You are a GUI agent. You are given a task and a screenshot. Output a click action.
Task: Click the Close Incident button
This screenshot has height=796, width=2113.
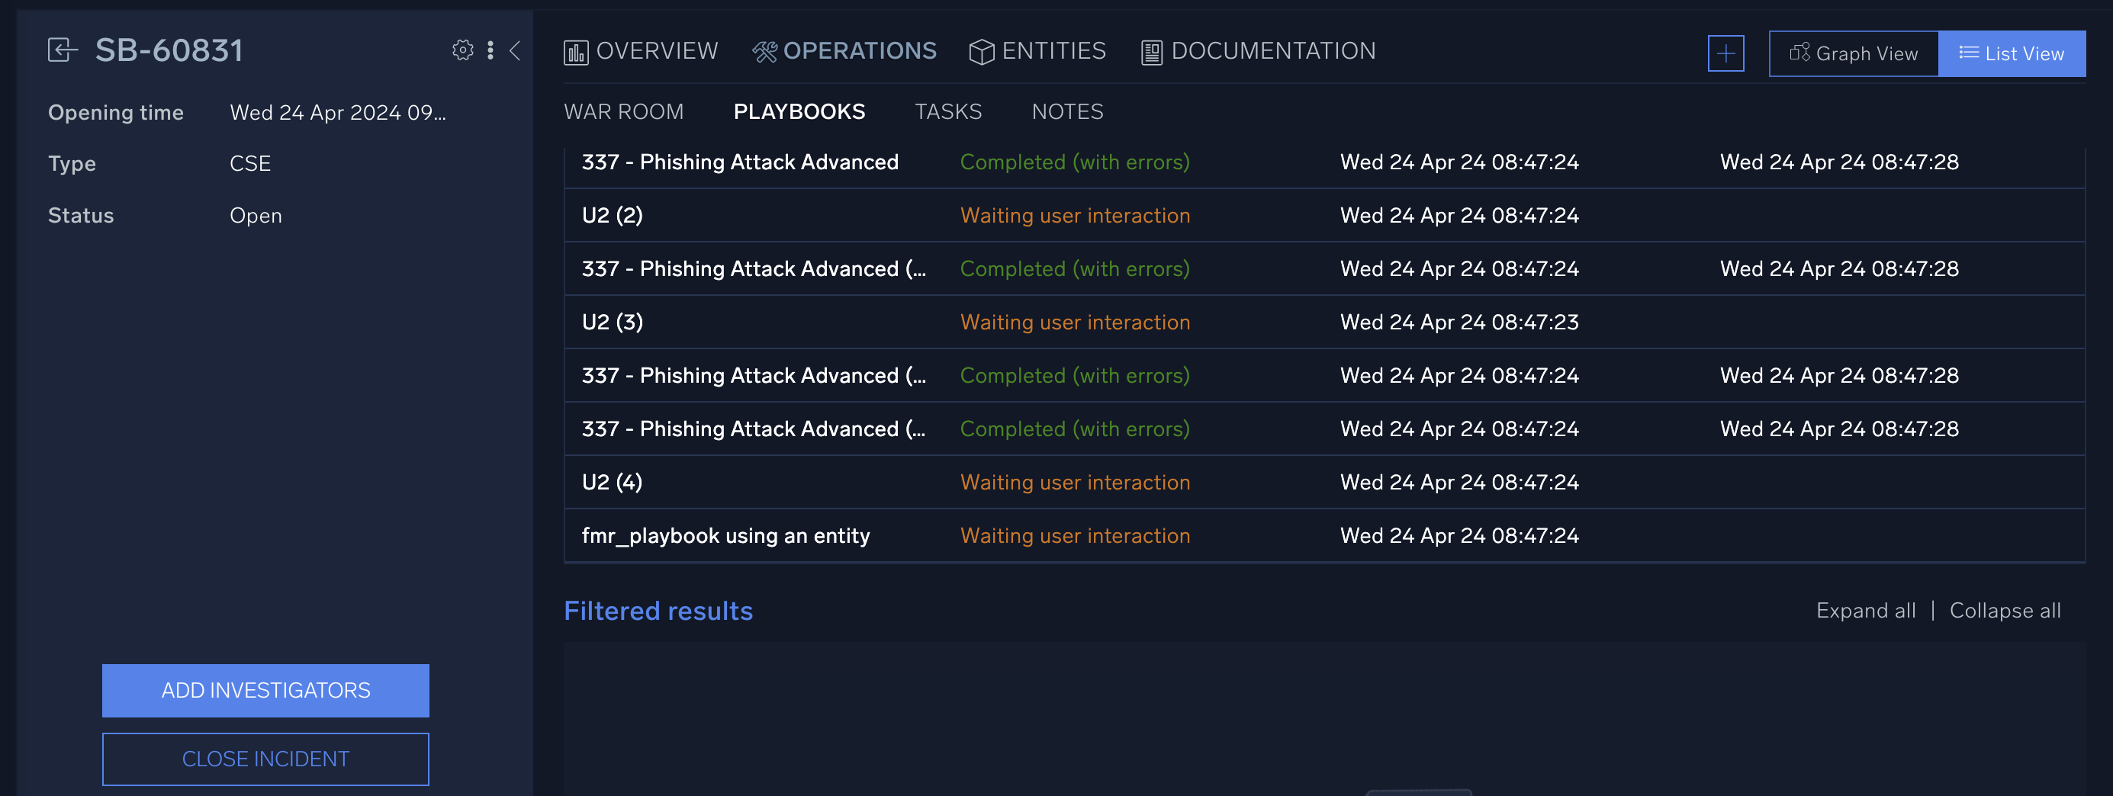(265, 759)
